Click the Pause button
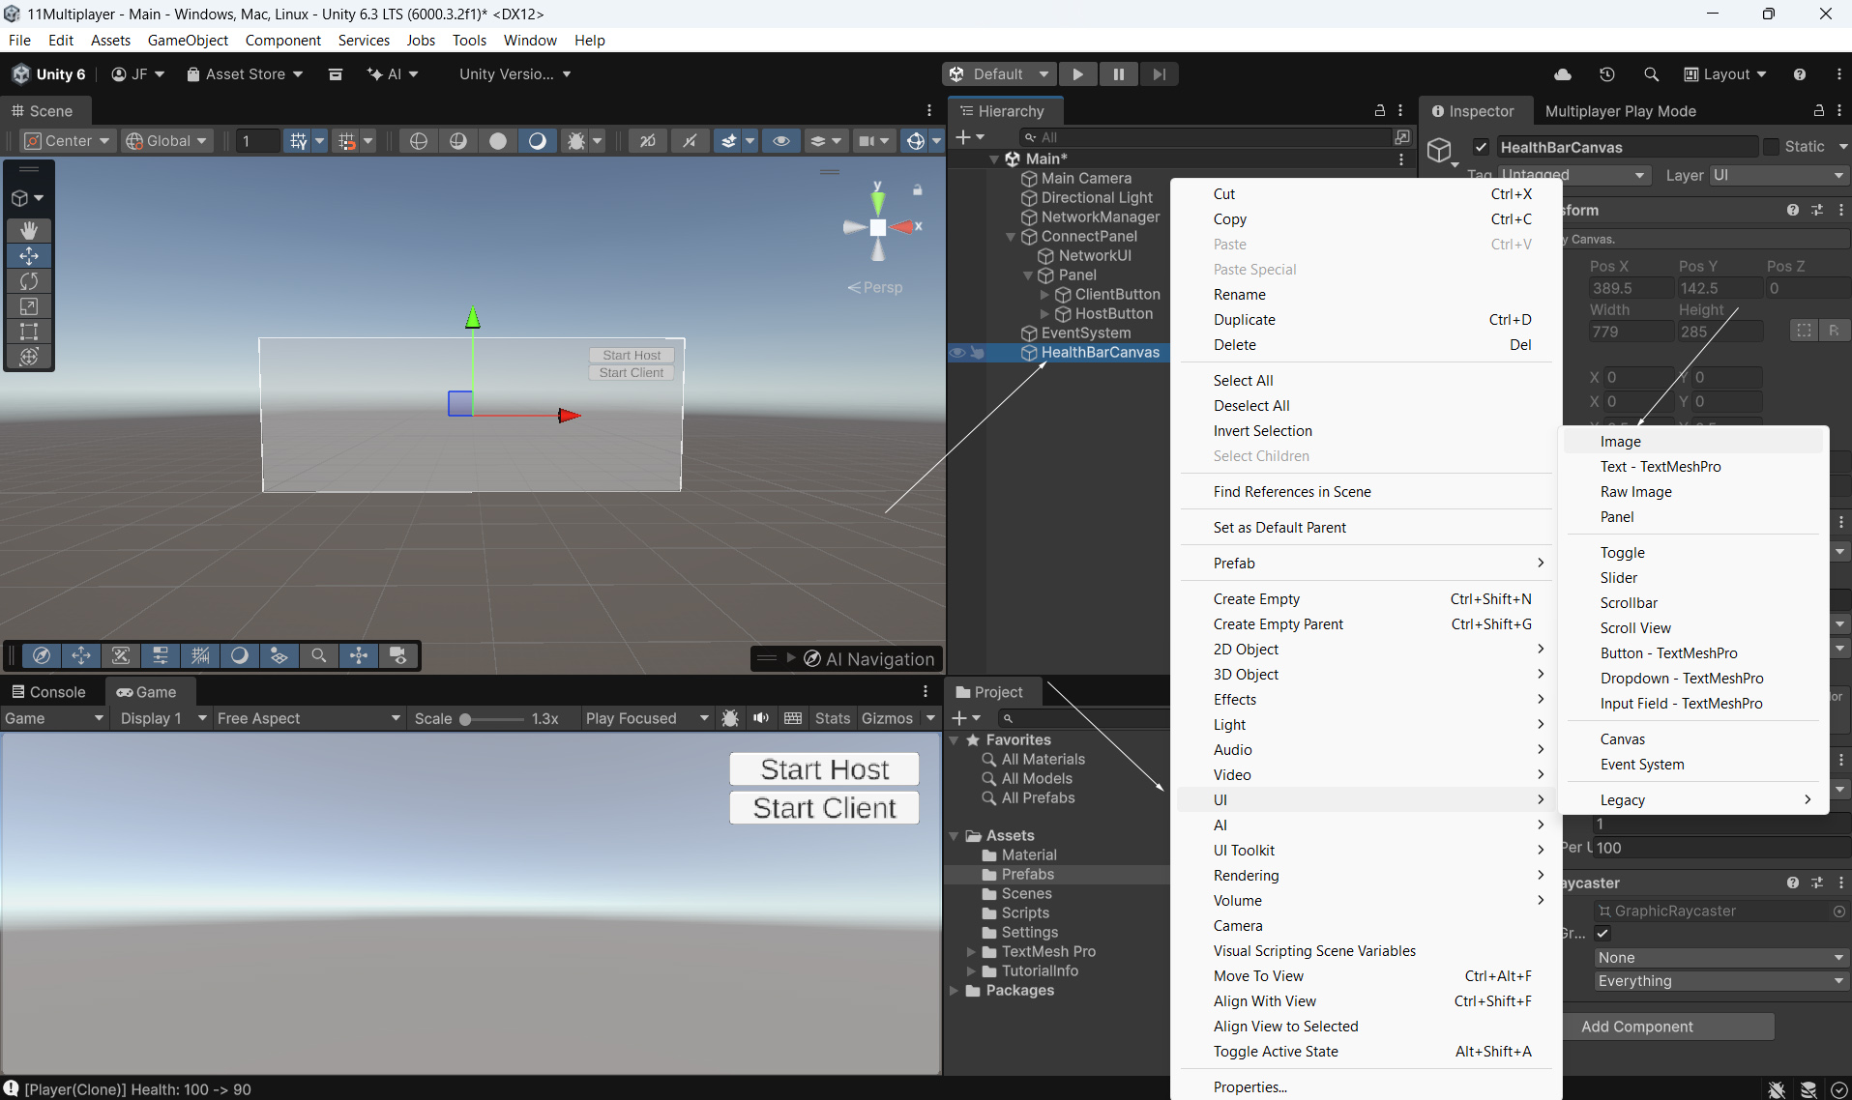The image size is (1852, 1100). [x=1118, y=74]
